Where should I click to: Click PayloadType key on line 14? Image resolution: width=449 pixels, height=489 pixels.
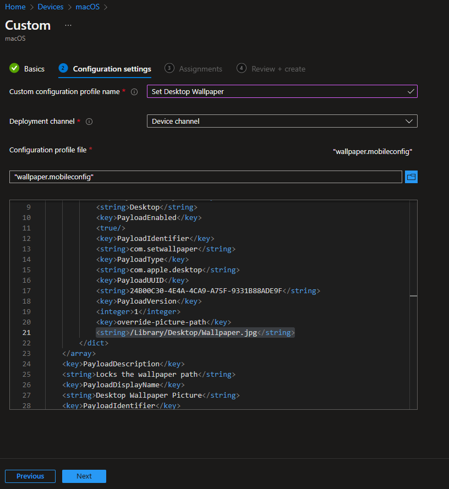[143, 259]
